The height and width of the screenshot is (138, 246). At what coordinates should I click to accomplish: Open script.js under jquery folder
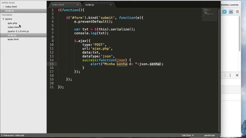point(12,35)
